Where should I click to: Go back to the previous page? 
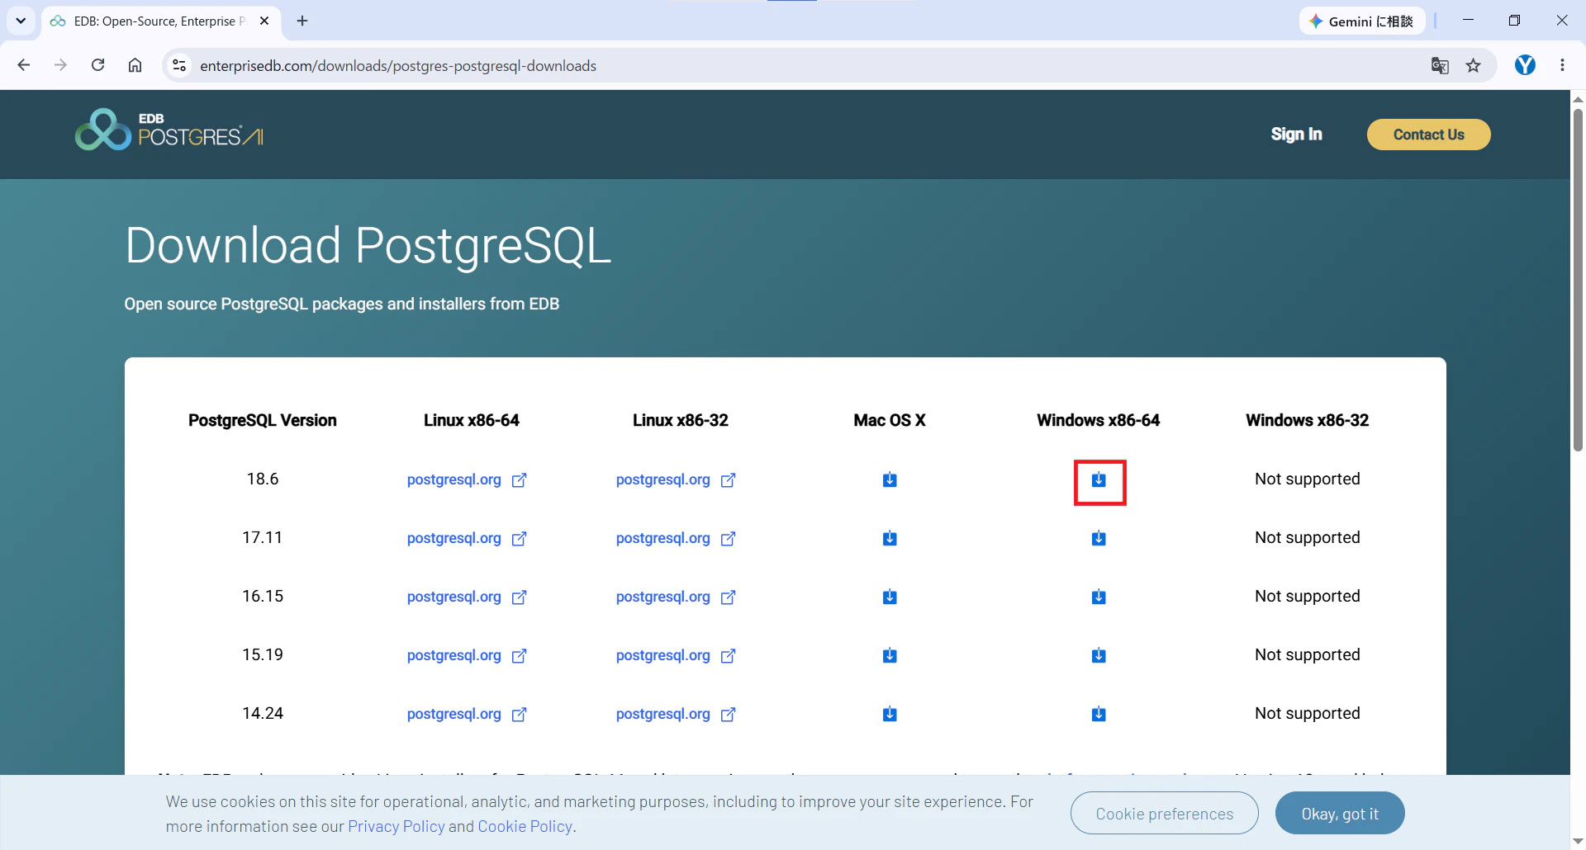(x=23, y=65)
